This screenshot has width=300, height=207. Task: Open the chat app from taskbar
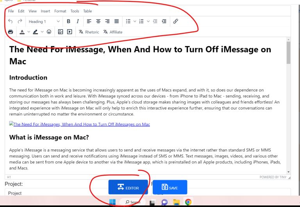click(x=164, y=202)
